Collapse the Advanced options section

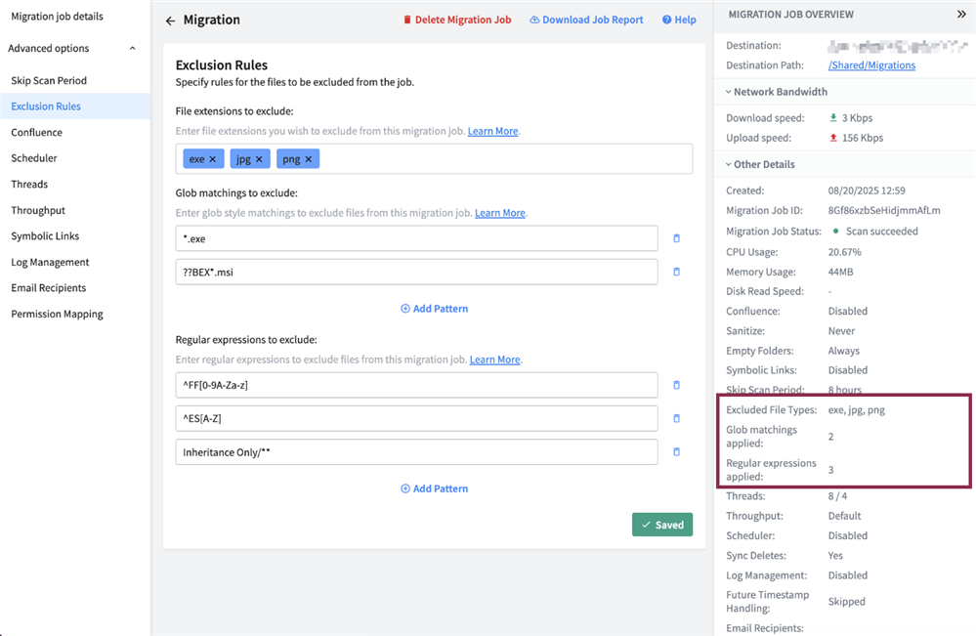(x=132, y=48)
